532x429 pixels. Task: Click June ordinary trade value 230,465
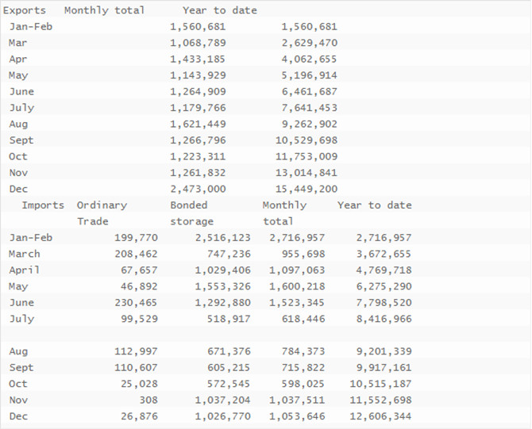point(136,303)
